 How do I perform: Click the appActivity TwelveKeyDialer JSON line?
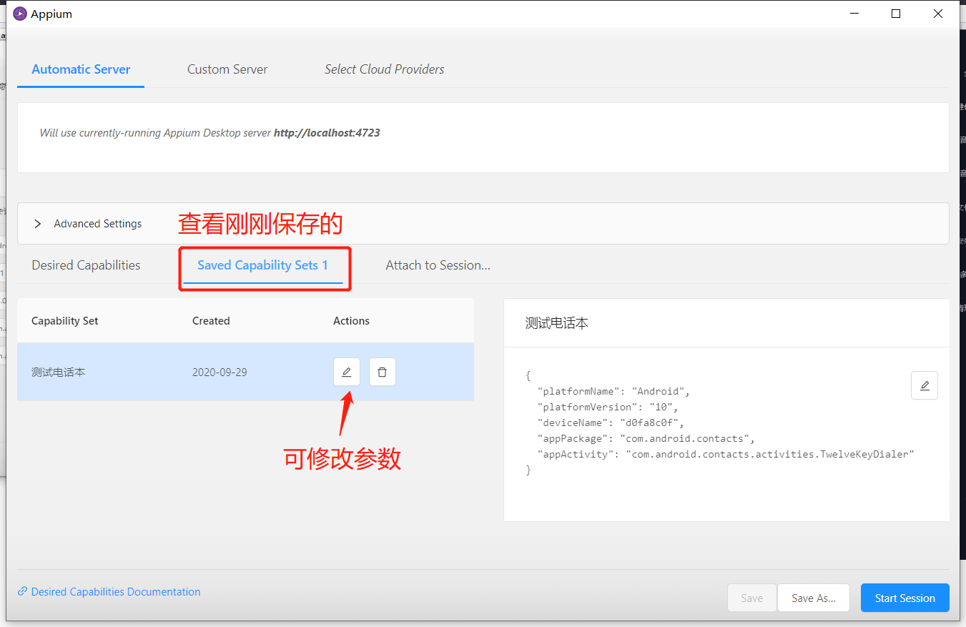click(x=726, y=454)
